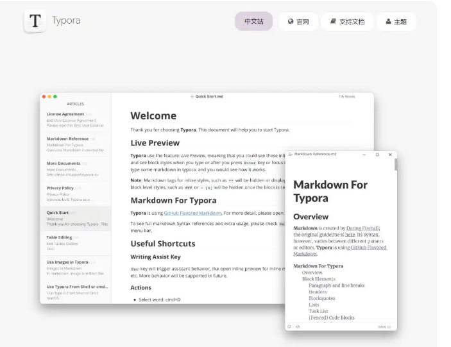Open the 支持文档 support docs button
The width and height of the screenshot is (451, 347).
tap(347, 22)
